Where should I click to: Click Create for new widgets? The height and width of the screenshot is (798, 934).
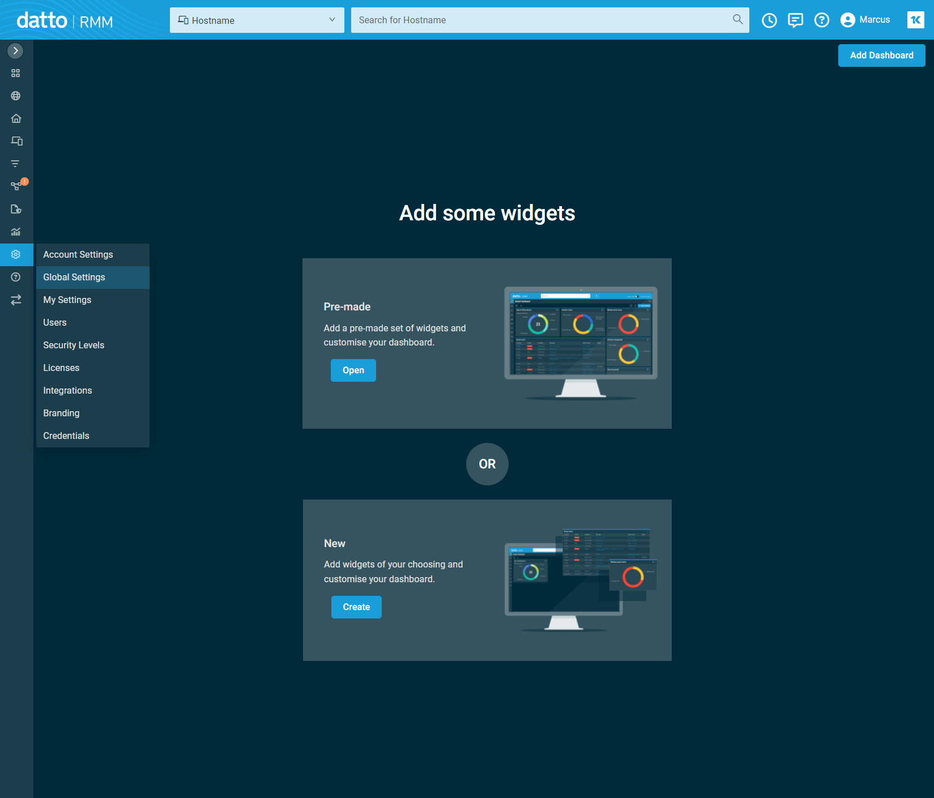pyautogui.click(x=356, y=607)
